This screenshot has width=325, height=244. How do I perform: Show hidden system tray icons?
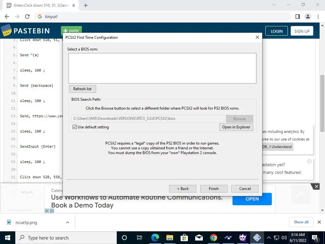(269, 238)
